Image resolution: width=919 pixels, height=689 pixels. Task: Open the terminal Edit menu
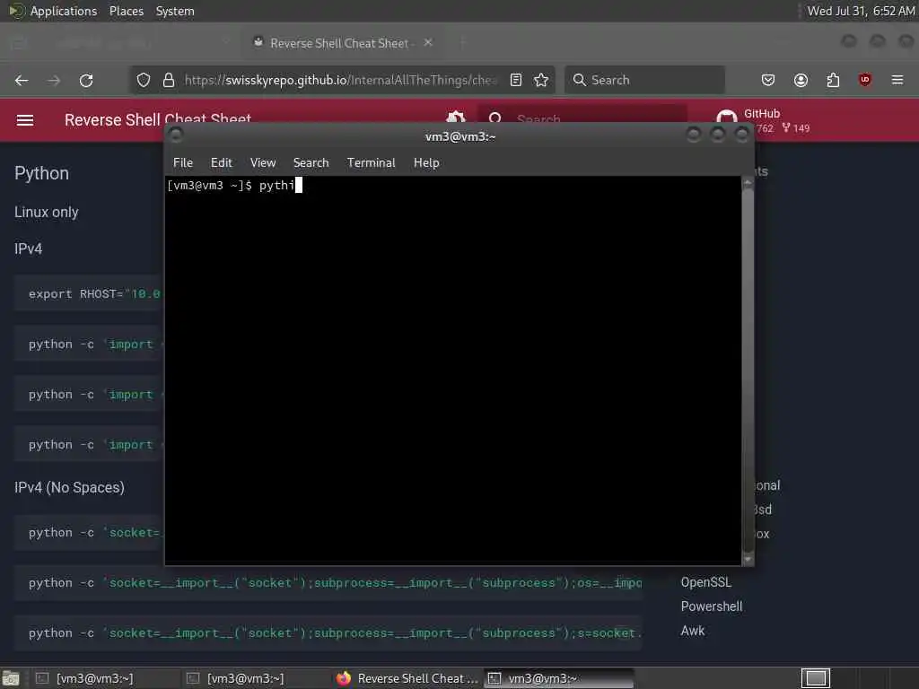click(222, 163)
